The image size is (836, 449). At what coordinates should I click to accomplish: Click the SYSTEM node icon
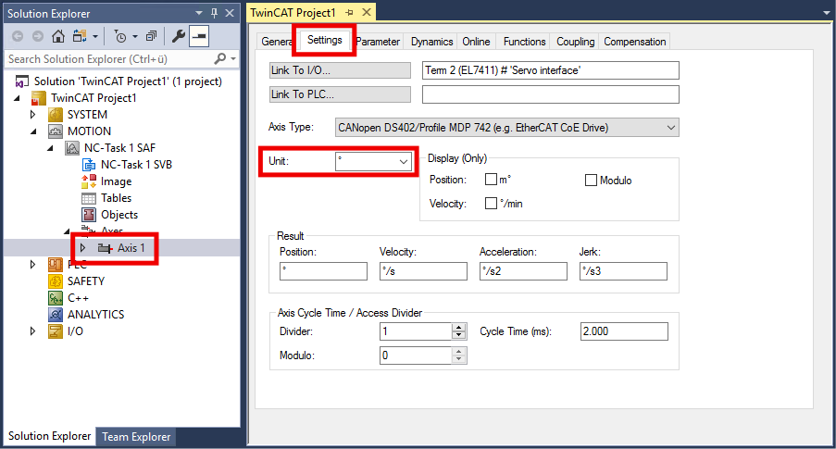tap(56, 115)
